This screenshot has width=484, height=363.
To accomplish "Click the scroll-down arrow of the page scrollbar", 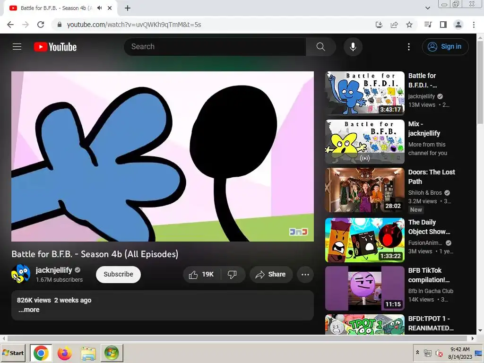I will (x=480, y=330).
